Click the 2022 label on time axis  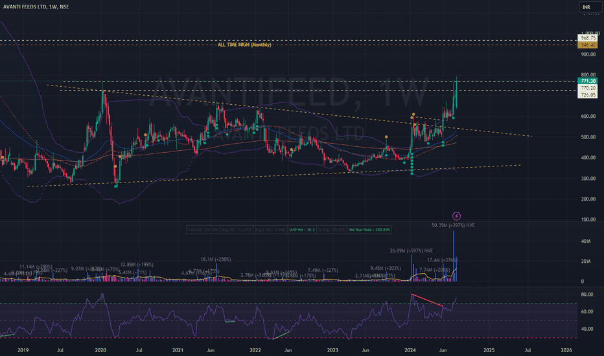[x=255, y=350]
